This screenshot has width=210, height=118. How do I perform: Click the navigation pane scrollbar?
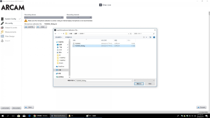click(x=69, y=59)
